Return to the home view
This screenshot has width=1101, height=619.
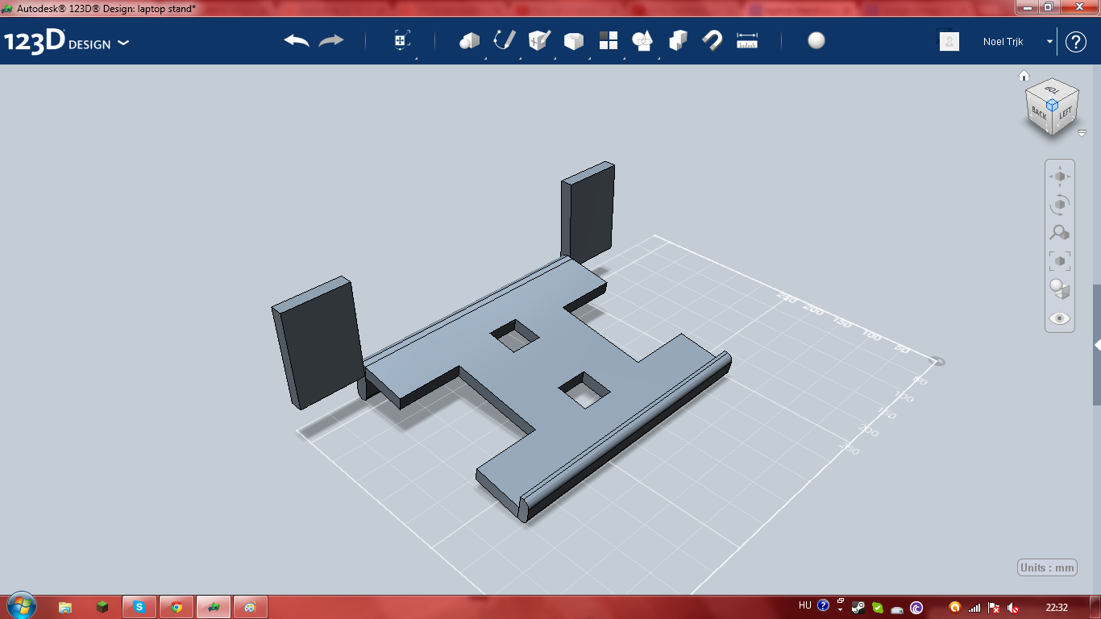tap(1024, 76)
